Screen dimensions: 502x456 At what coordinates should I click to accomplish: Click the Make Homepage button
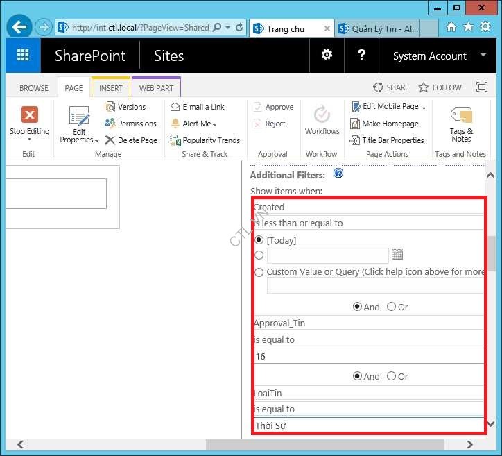(x=385, y=124)
